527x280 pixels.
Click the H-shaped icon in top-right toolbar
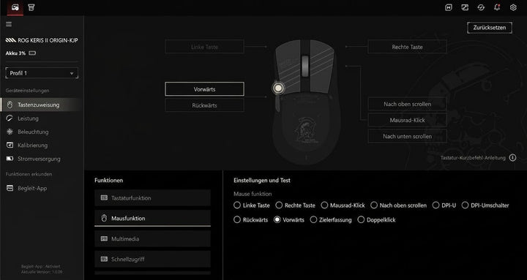[x=449, y=7]
